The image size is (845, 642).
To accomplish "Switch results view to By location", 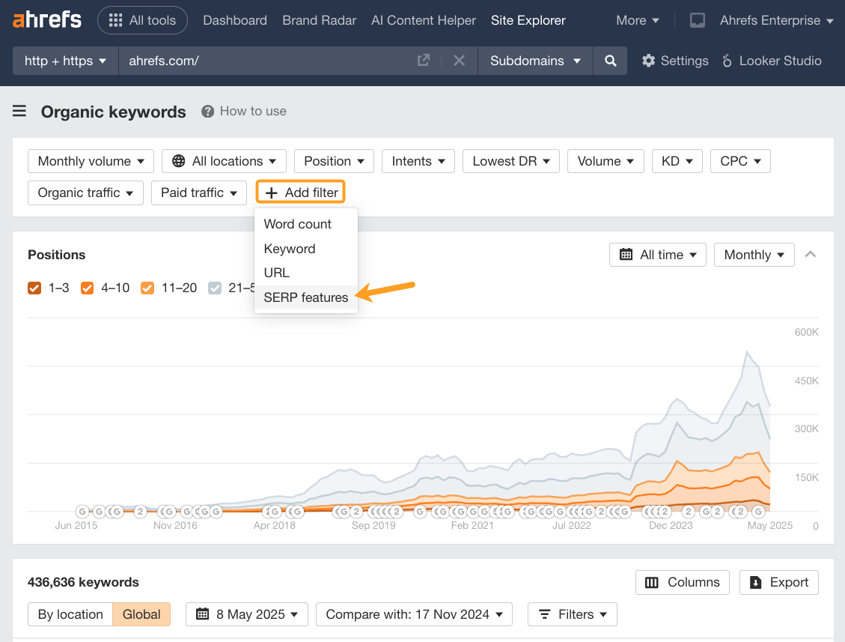I will pyautogui.click(x=70, y=614).
